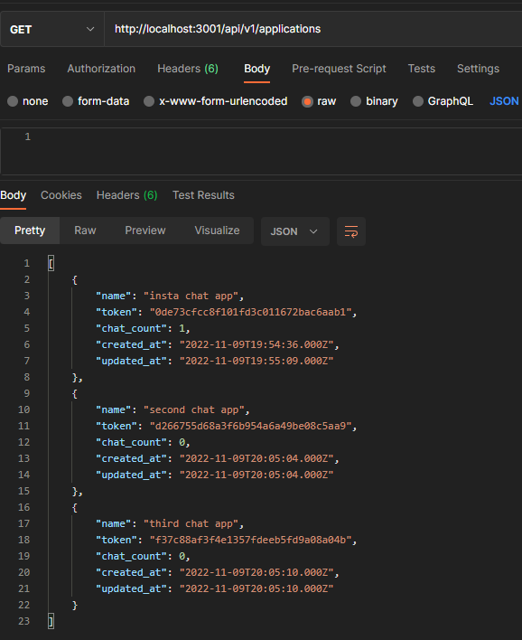Click created_at value 2022-11-09T19:54:36.000Z
Image resolution: width=522 pixels, height=640 pixels.
[256, 345]
